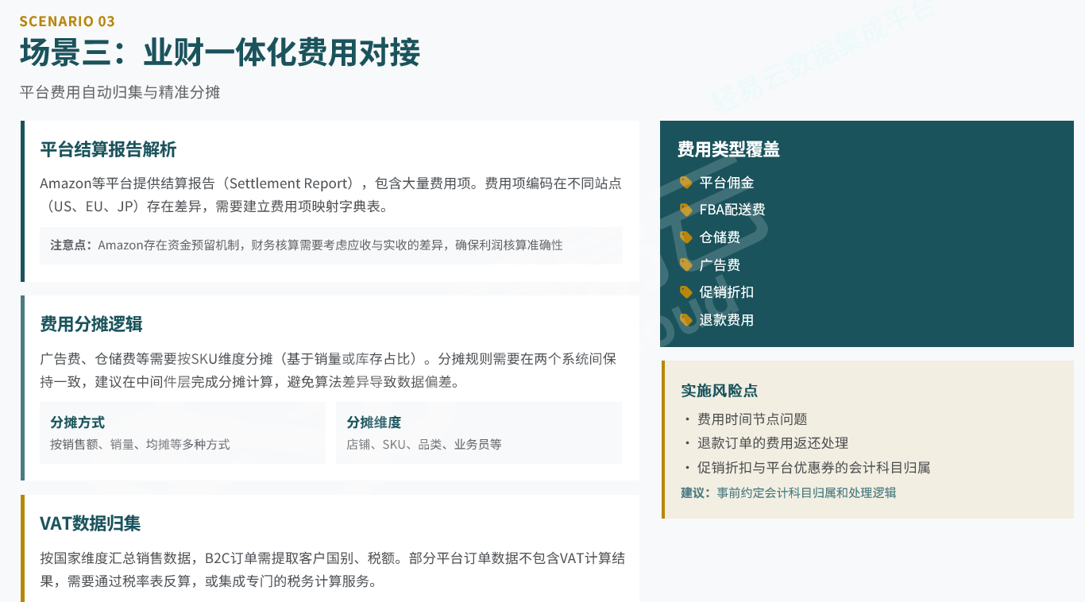1085x602 pixels.
Task: Select the 分摊方式 card
Action: [183, 433]
